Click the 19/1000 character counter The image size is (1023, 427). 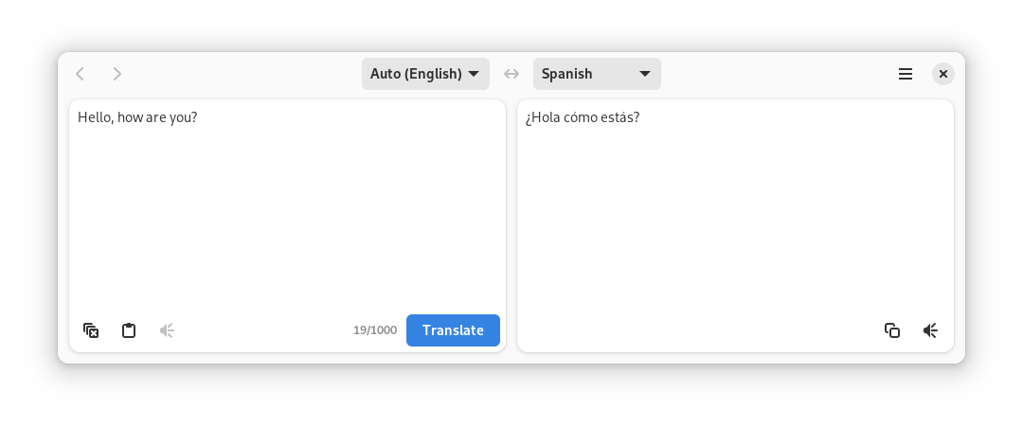(375, 330)
